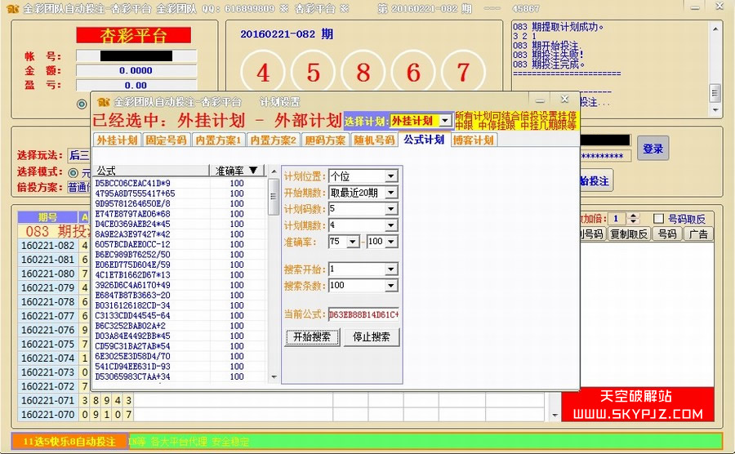Click the app icon in 计划设置 dialog title bar
This screenshot has width=735, height=454.
[x=103, y=102]
